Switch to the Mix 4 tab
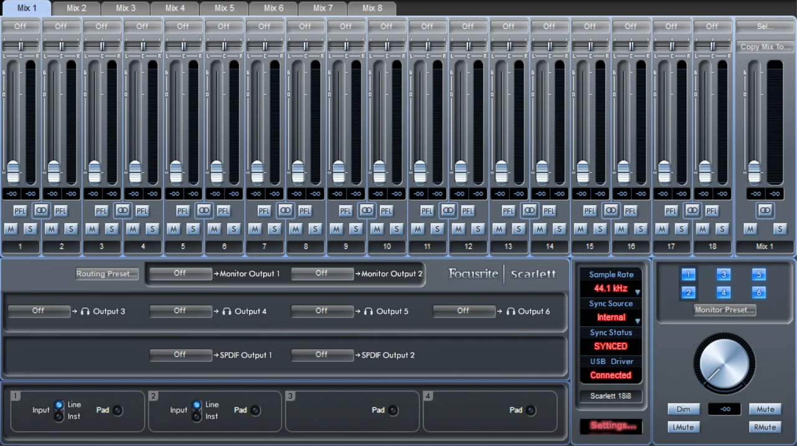 (x=175, y=8)
